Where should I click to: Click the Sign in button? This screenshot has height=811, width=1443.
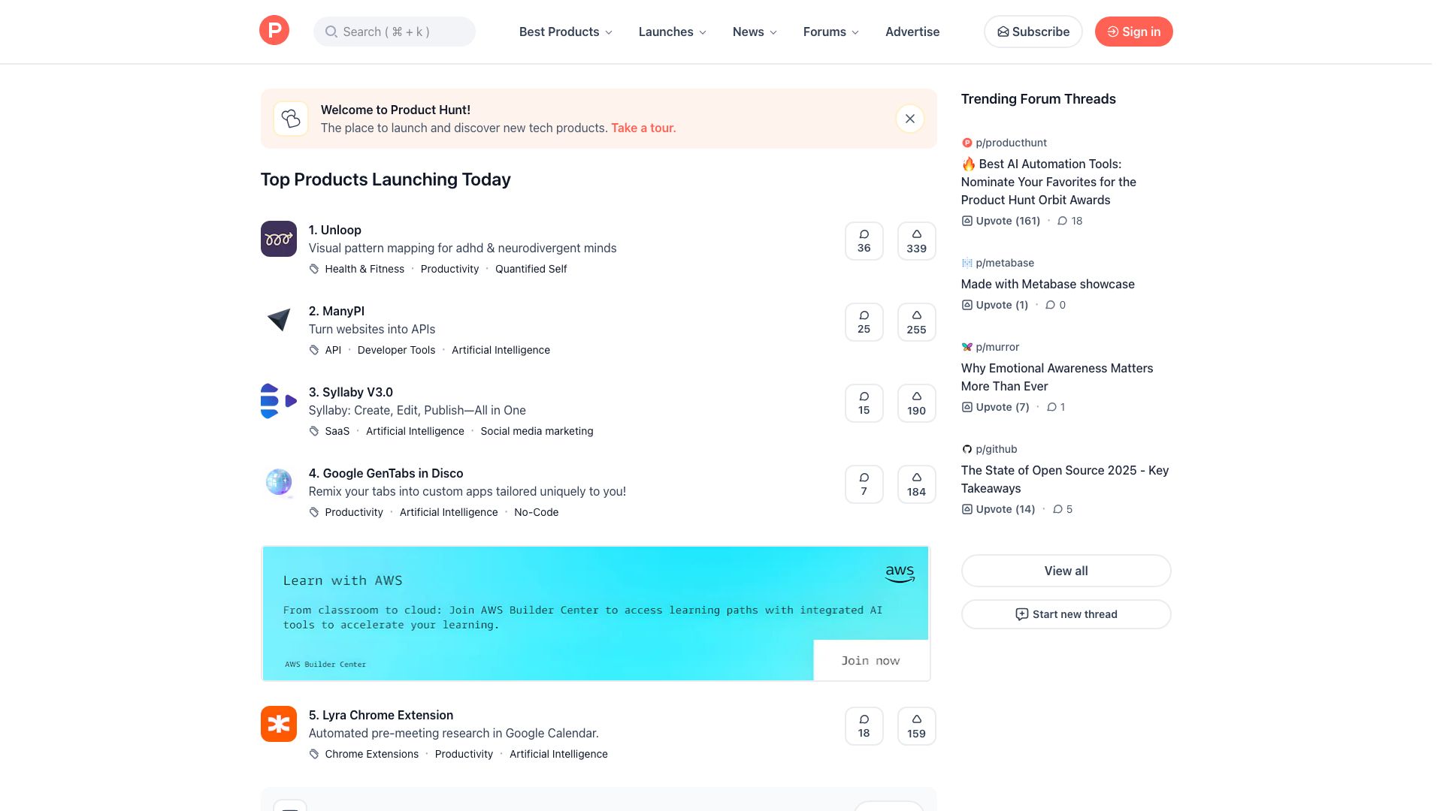(1133, 32)
